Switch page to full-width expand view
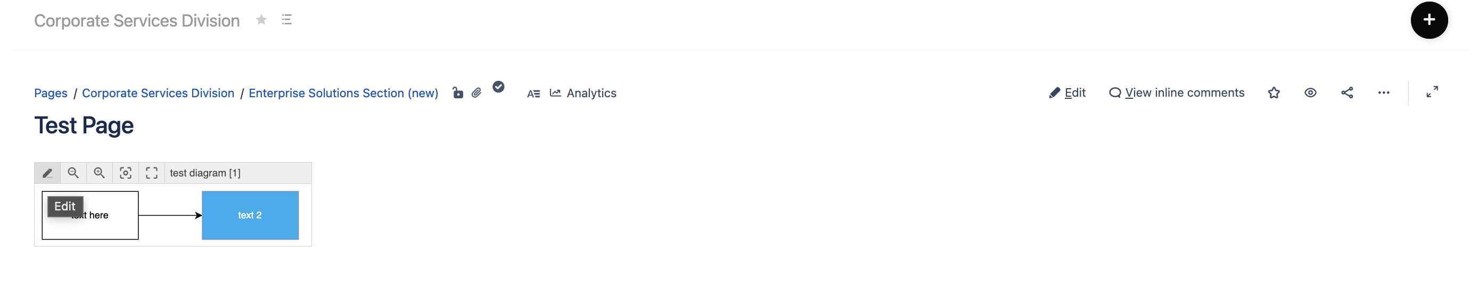Image resolution: width=1478 pixels, height=305 pixels. (1432, 92)
